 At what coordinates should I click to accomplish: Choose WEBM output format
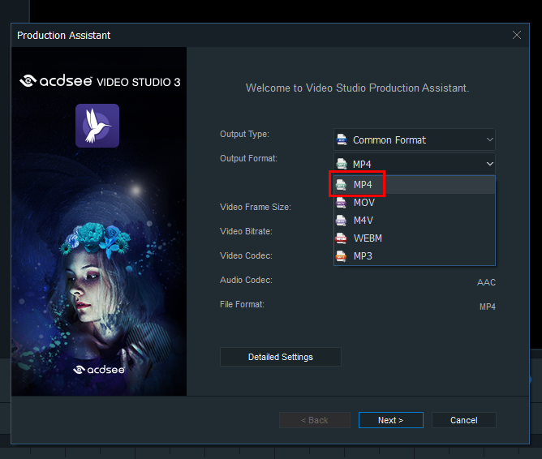(414, 238)
